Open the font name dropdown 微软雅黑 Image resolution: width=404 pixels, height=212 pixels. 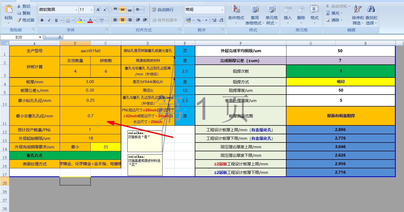tap(76, 10)
